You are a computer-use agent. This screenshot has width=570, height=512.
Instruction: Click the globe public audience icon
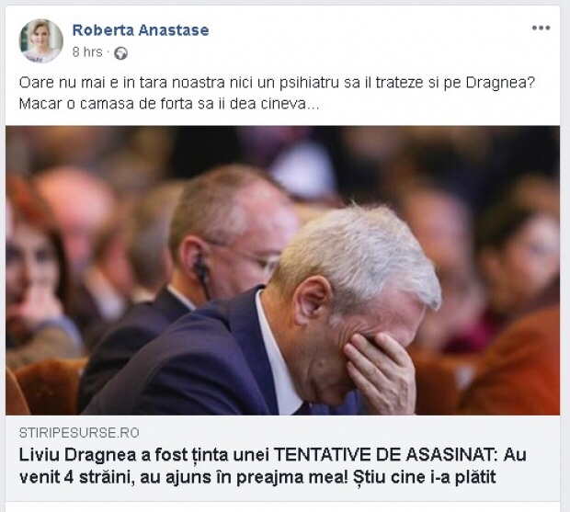pyautogui.click(x=121, y=53)
